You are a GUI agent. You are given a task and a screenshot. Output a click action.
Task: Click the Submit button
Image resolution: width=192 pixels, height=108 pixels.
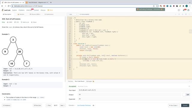pyautogui.click(x=185, y=105)
